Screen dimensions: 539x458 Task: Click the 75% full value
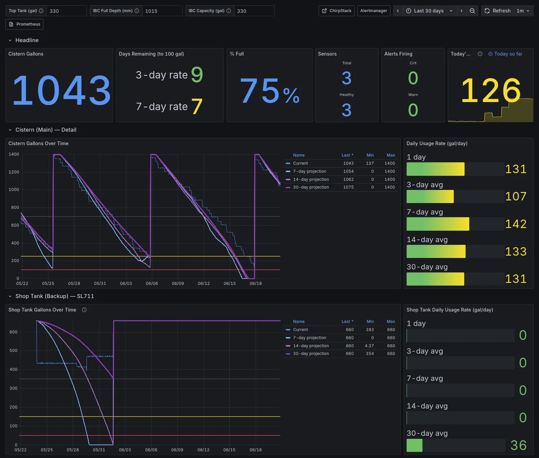pyautogui.click(x=269, y=91)
